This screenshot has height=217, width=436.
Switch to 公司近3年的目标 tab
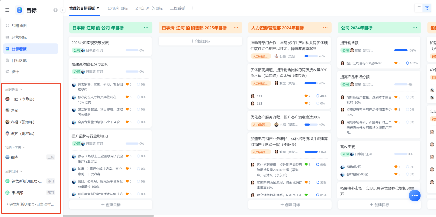tap(149, 8)
